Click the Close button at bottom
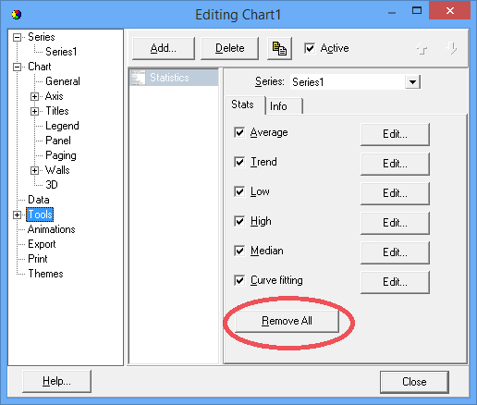 click(x=414, y=382)
